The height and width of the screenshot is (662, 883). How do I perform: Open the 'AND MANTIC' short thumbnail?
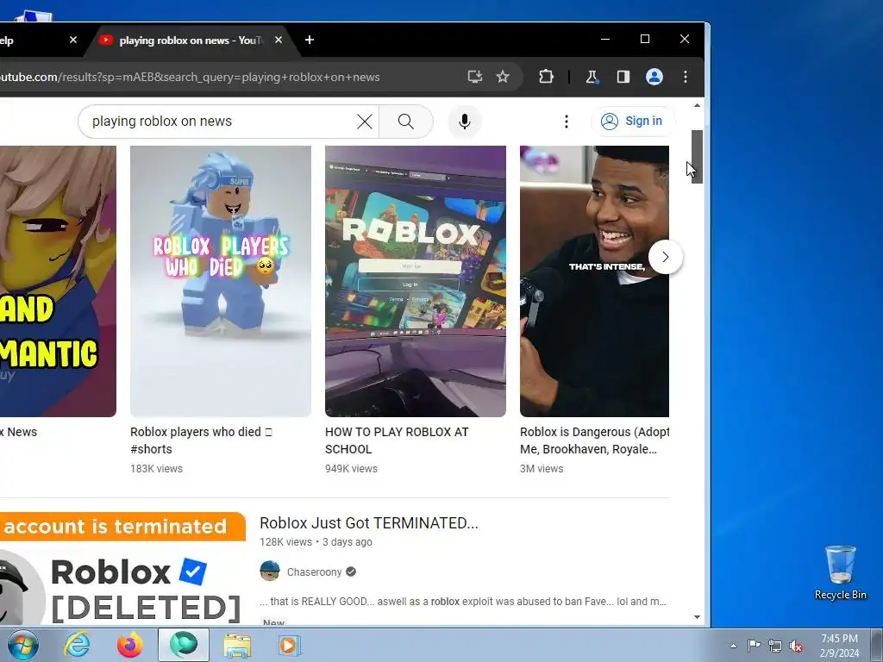click(58, 282)
